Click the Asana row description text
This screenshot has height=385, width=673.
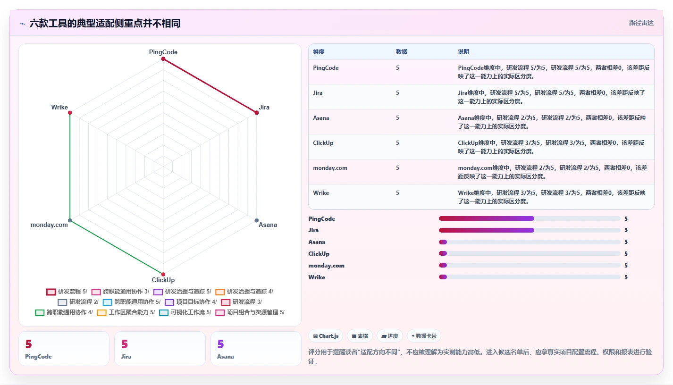click(x=552, y=122)
